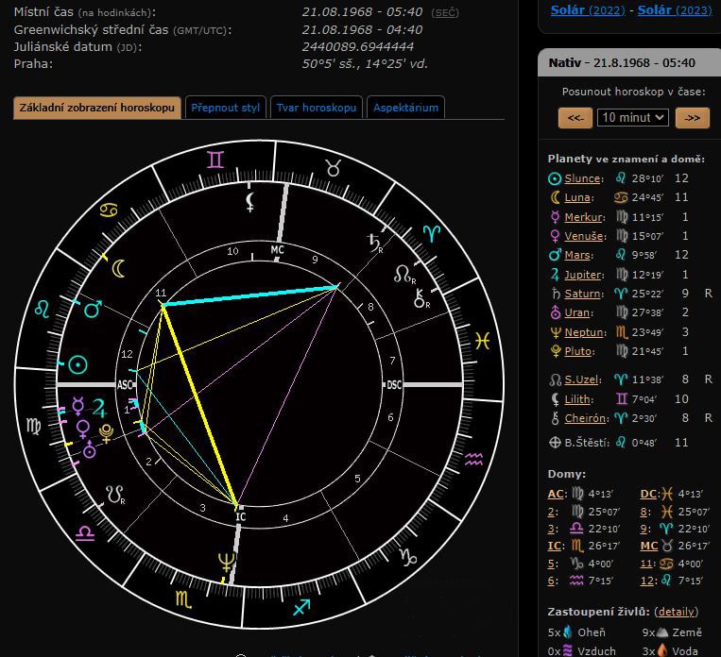Open the Uran planet link
The width and height of the screenshot is (721, 657).
point(577,312)
